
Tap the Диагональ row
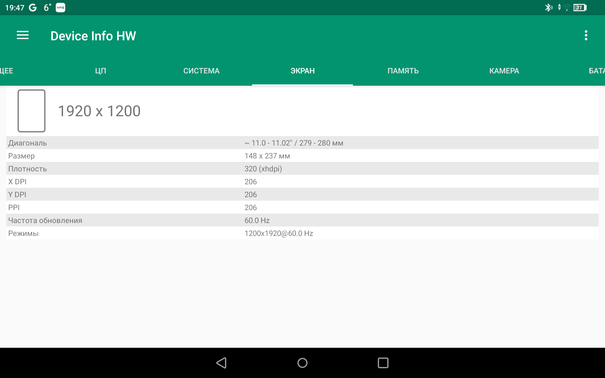pos(302,143)
